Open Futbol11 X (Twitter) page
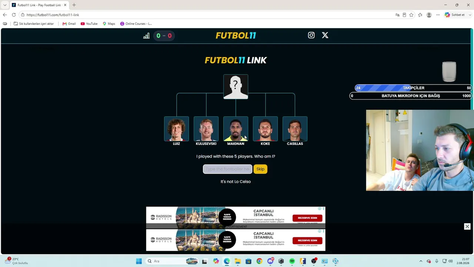This screenshot has width=474, height=267. click(x=325, y=35)
